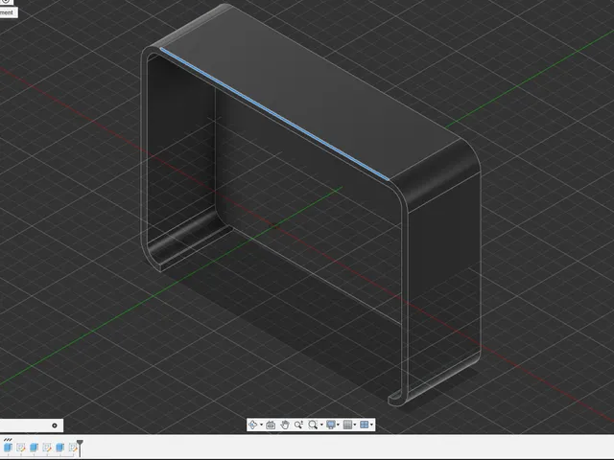Open Grid and Snaps icon
This screenshot has width=614, height=460.
coord(347,425)
